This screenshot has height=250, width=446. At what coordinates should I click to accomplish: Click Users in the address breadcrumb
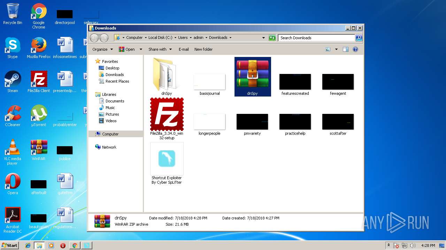click(183, 37)
